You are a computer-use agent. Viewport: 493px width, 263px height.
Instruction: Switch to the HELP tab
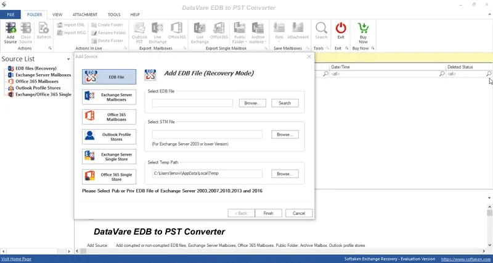(135, 14)
